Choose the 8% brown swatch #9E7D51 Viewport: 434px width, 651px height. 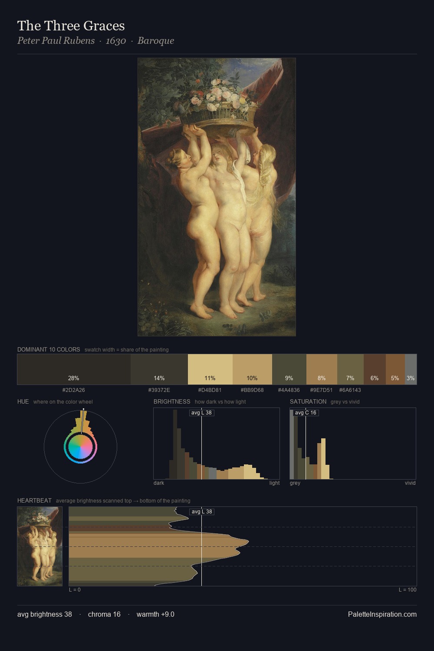(x=322, y=369)
